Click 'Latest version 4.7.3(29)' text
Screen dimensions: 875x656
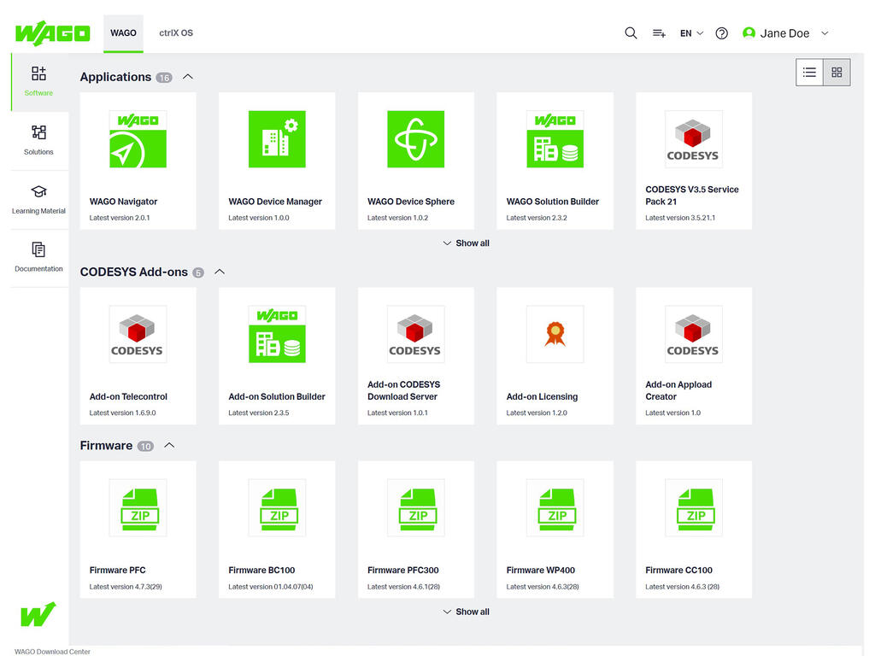point(126,587)
